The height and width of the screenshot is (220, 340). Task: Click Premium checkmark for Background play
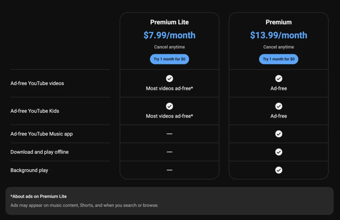(x=279, y=170)
